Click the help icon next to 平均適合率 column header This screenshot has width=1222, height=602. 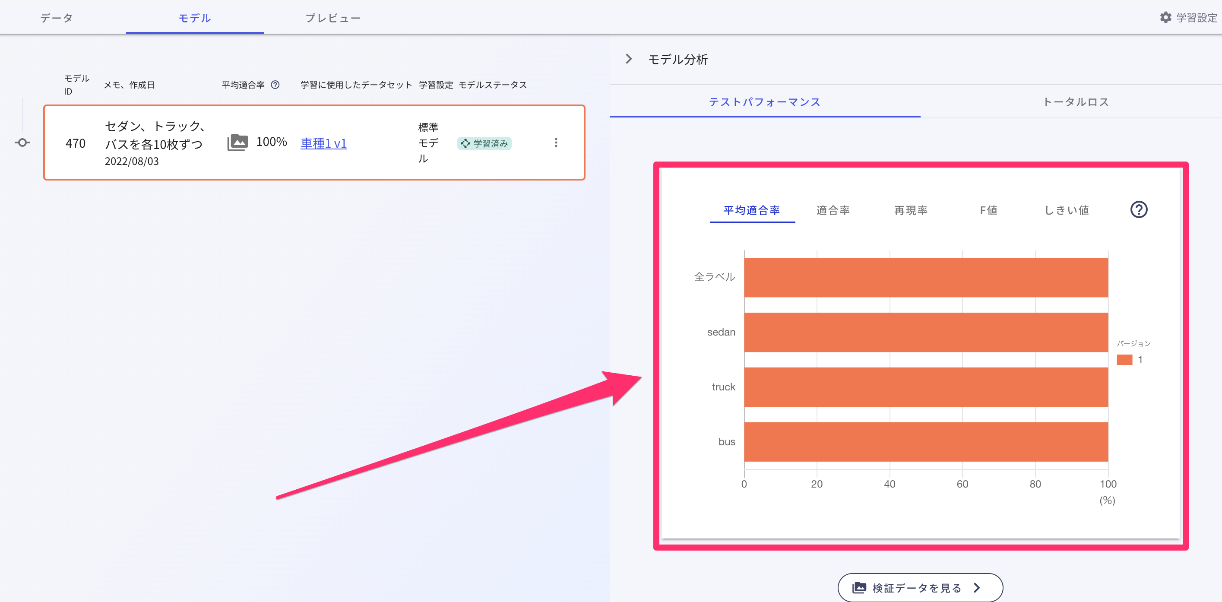tap(275, 85)
